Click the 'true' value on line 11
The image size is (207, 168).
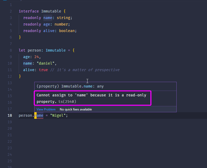point(43,70)
